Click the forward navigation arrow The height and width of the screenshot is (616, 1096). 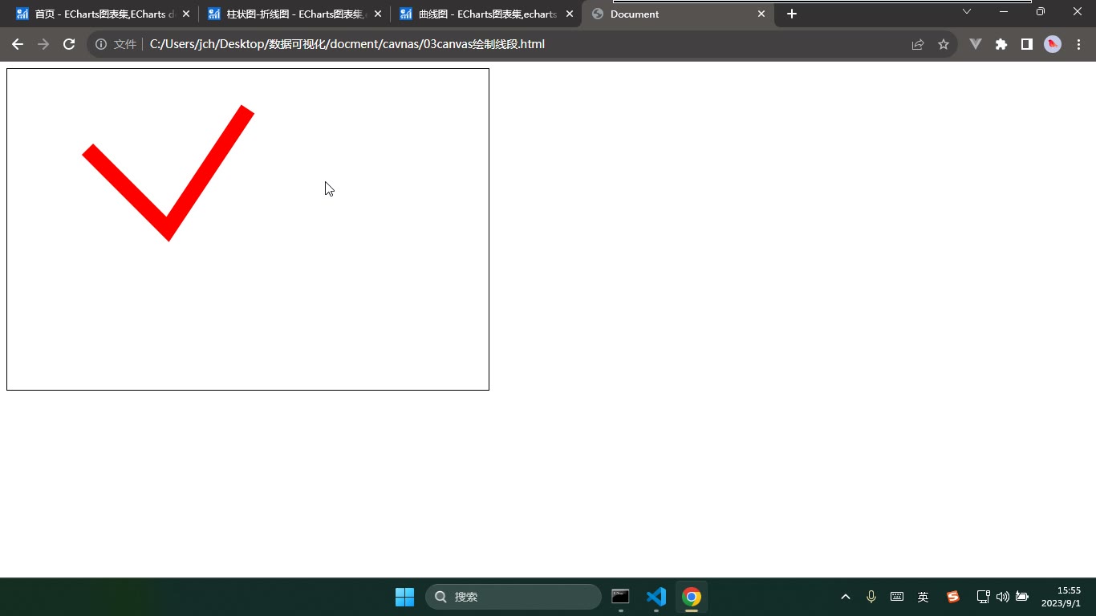coord(43,44)
